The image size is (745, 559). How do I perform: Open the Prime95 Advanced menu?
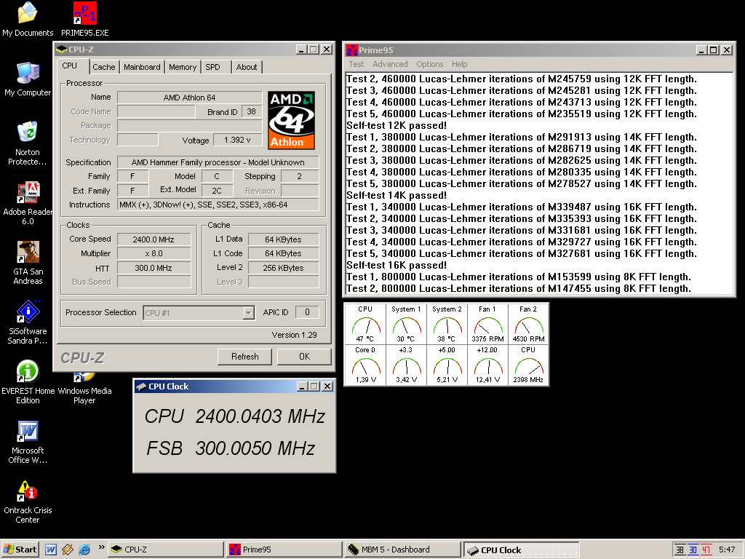point(390,64)
